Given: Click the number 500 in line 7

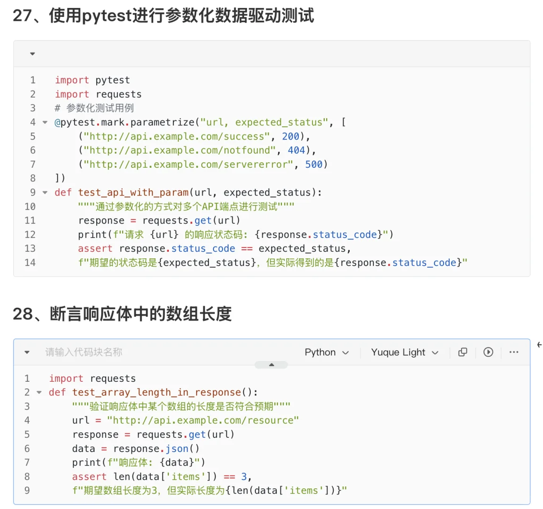Looking at the screenshot, I should click(314, 164).
